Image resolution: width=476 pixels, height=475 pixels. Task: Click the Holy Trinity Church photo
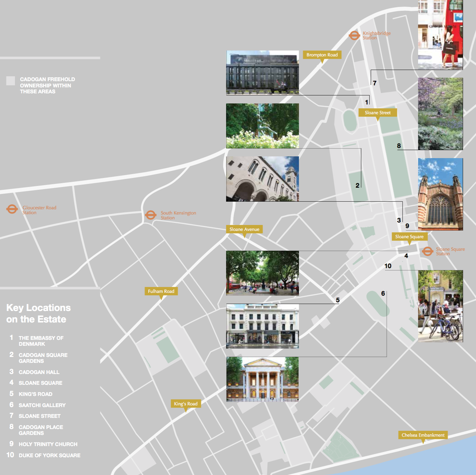[440, 194]
